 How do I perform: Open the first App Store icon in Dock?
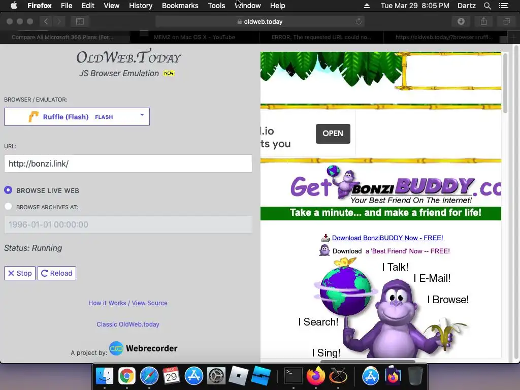[193, 376]
